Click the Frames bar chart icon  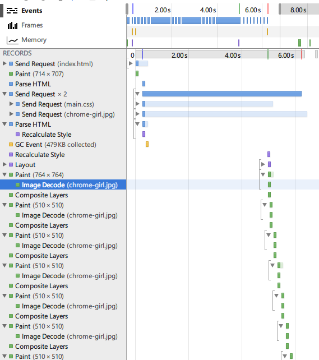coord(12,25)
